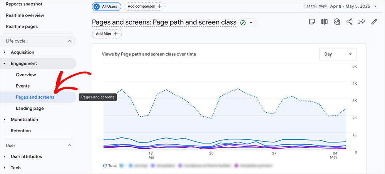Open the annotations note icon
The width and height of the screenshot is (385, 174).
pos(312,22)
